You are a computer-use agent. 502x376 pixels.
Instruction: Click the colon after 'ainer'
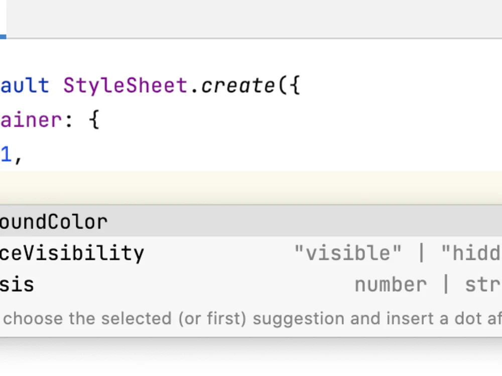(x=68, y=121)
